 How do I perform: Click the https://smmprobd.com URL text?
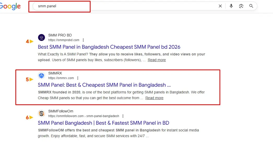[64, 40]
